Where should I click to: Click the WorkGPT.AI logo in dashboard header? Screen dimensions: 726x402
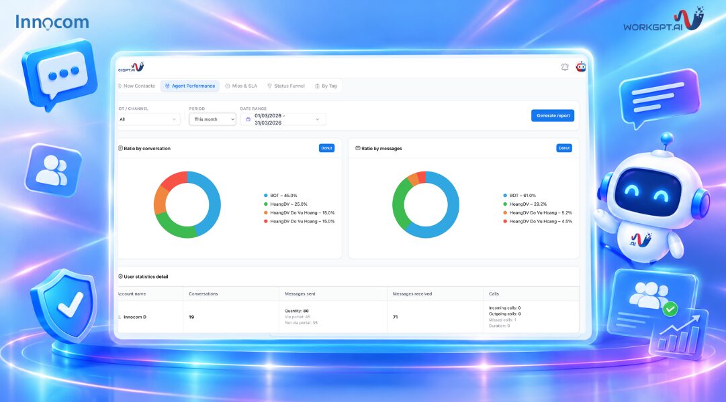pyautogui.click(x=131, y=68)
